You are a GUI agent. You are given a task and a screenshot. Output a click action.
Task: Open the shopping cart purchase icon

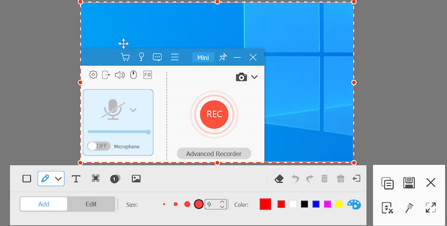125,57
